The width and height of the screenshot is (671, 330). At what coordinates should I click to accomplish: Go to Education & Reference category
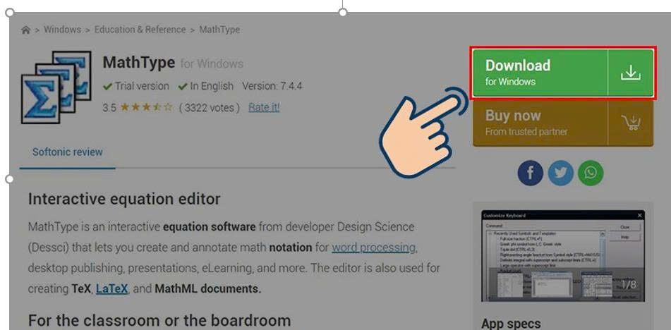point(140,30)
